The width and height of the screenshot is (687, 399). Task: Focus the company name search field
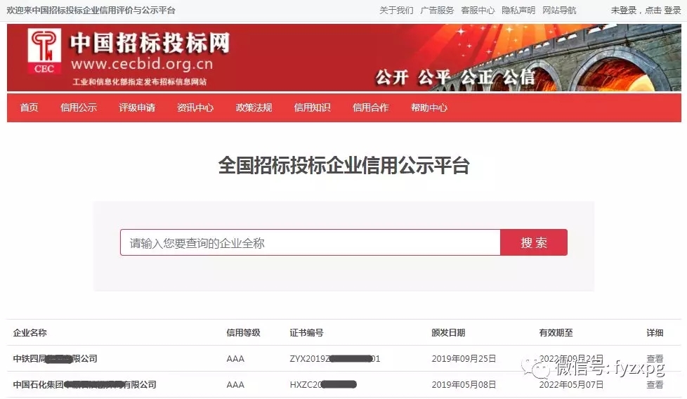click(x=310, y=242)
